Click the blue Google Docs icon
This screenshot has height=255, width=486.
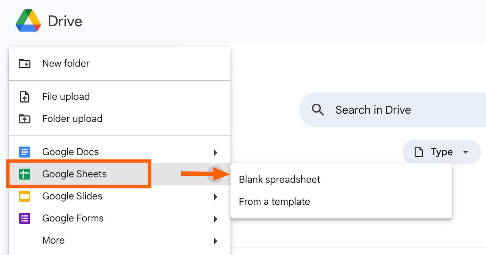pyautogui.click(x=25, y=152)
